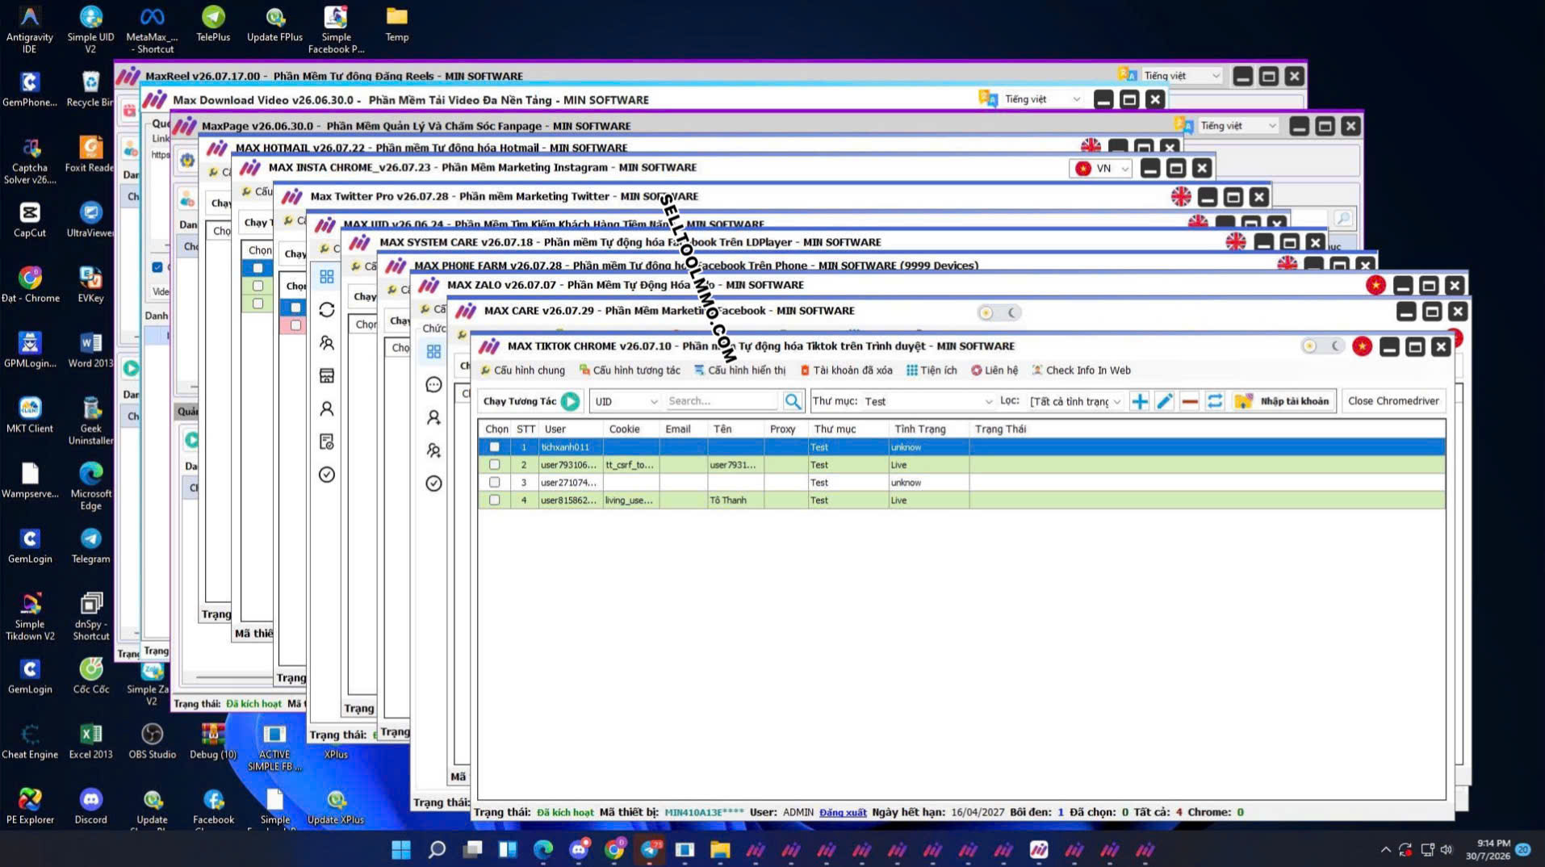Click the Nhập tài khoản button
Image resolution: width=1545 pixels, height=867 pixels.
tap(1283, 401)
